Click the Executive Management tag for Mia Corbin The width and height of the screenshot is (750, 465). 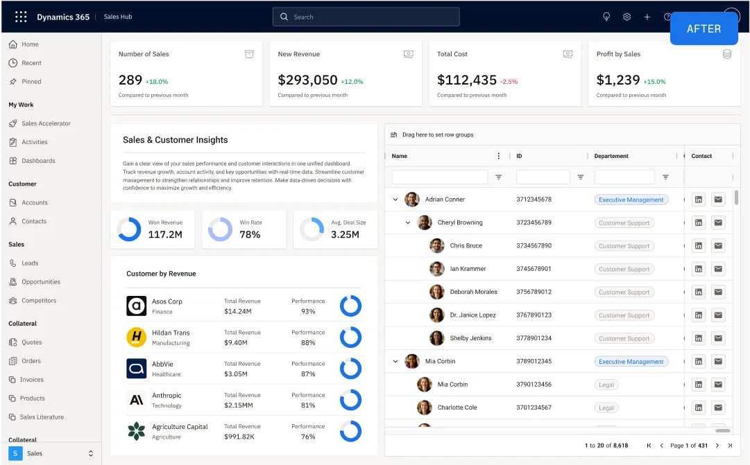pyautogui.click(x=631, y=361)
